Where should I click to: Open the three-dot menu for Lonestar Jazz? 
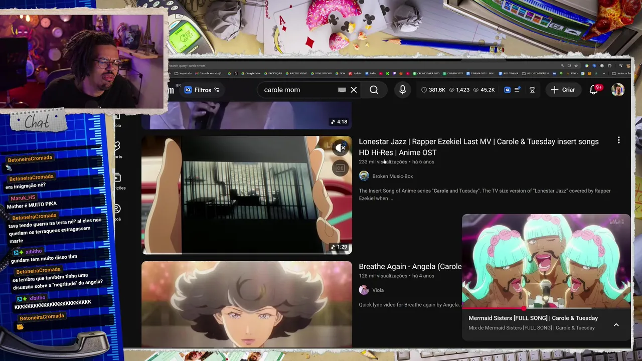[x=618, y=140]
